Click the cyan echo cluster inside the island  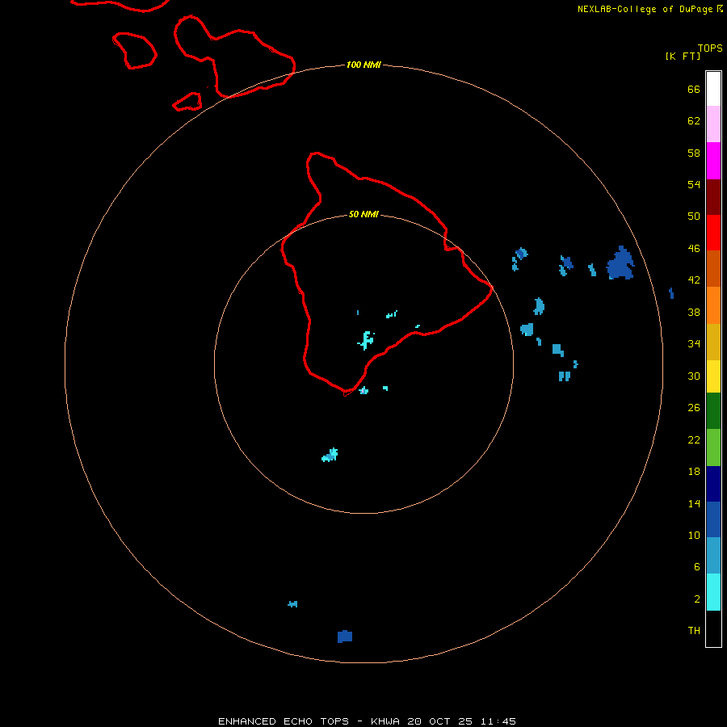pos(366,340)
